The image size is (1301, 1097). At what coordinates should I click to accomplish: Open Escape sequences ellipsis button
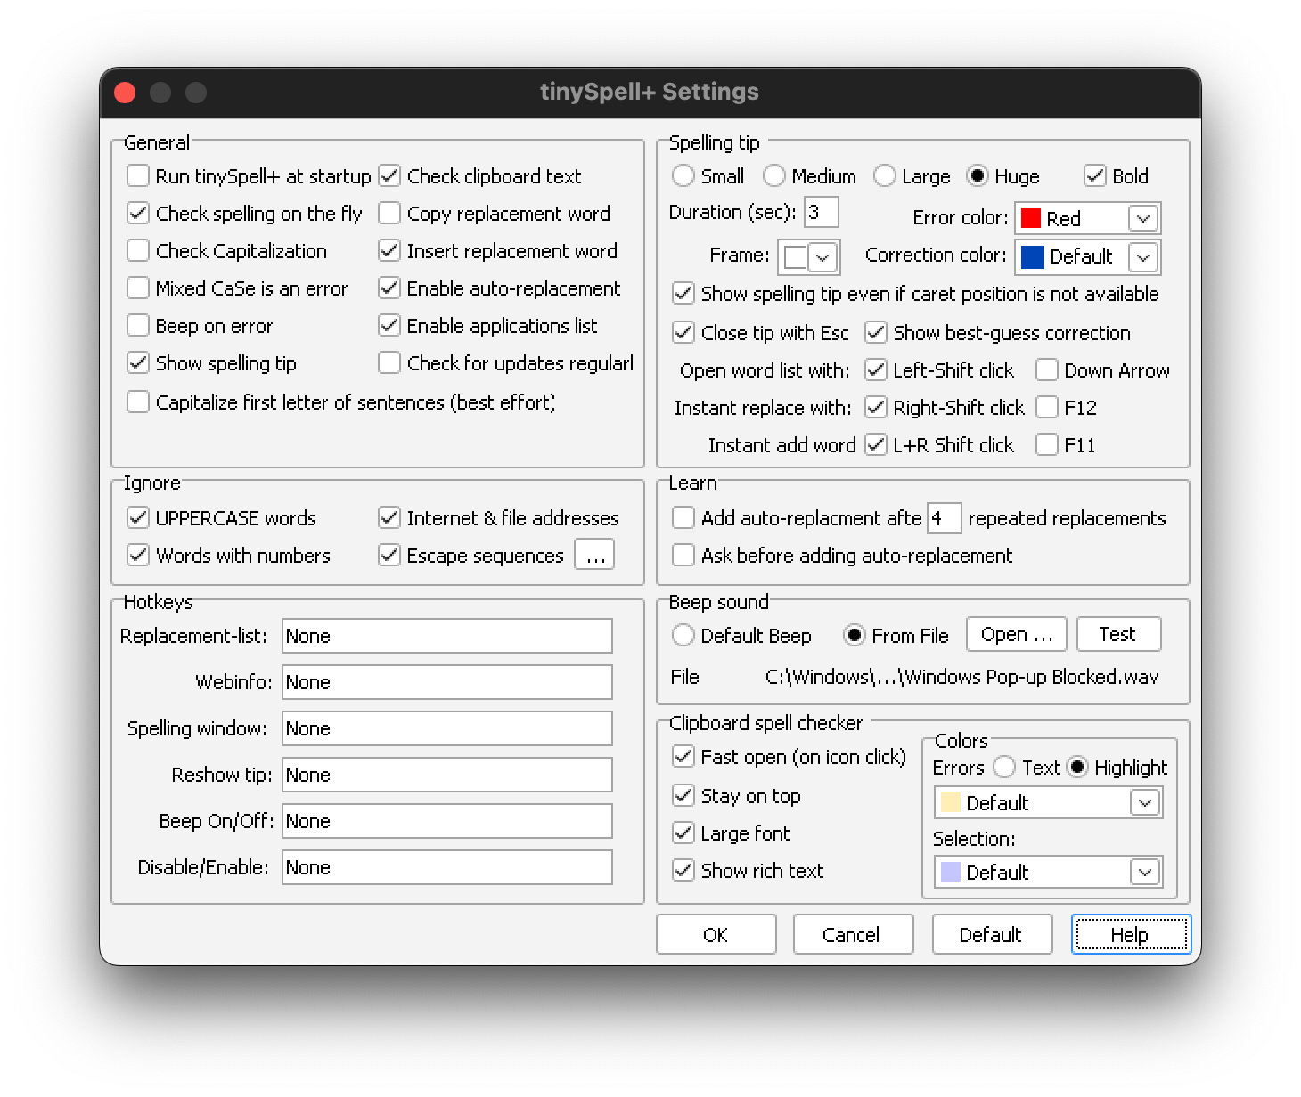click(595, 555)
